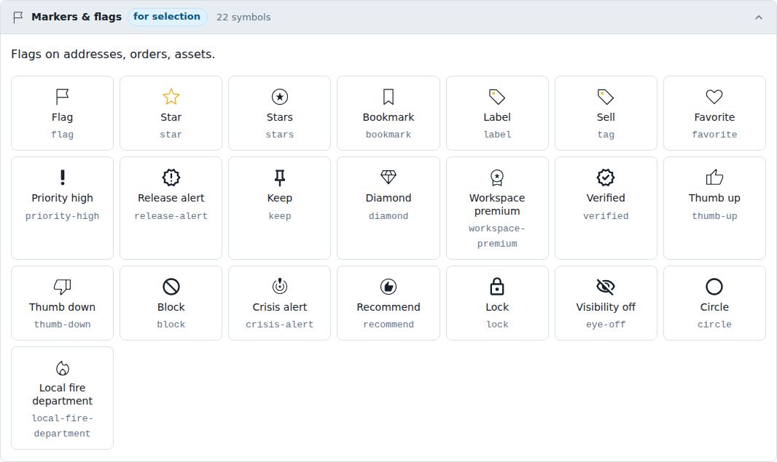Click the "local-fire-department" code name
This screenshot has height=462, width=777.
pyautogui.click(x=63, y=426)
